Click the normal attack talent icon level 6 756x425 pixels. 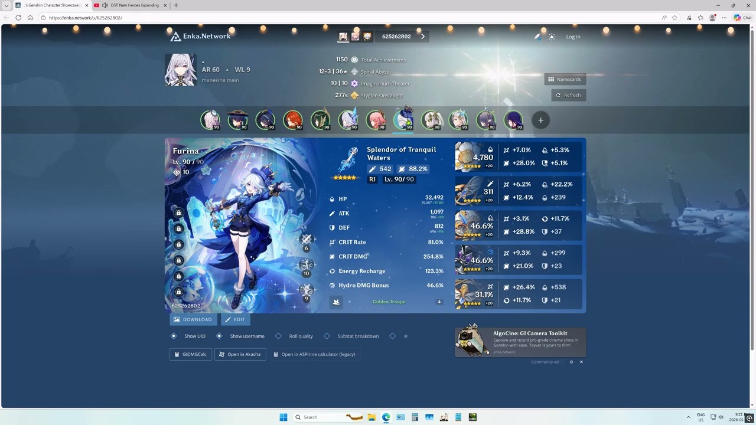pyautogui.click(x=306, y=240)
